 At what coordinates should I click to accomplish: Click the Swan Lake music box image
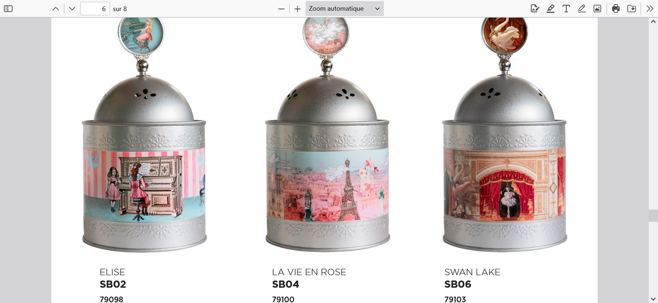[505, 135]
